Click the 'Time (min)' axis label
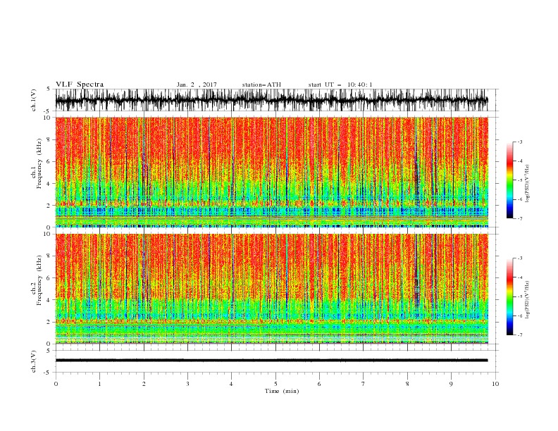Image resolution: width=558 pixels, height=431 pixels. pos(282,391)
